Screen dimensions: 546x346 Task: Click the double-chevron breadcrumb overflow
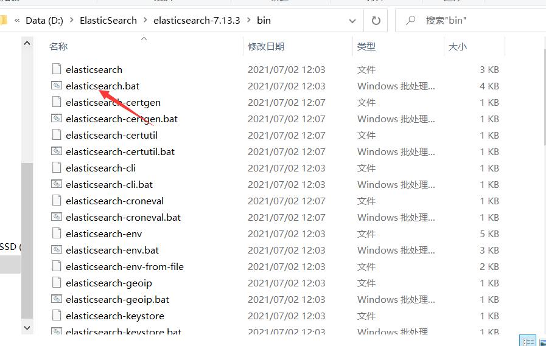[17, 21]
